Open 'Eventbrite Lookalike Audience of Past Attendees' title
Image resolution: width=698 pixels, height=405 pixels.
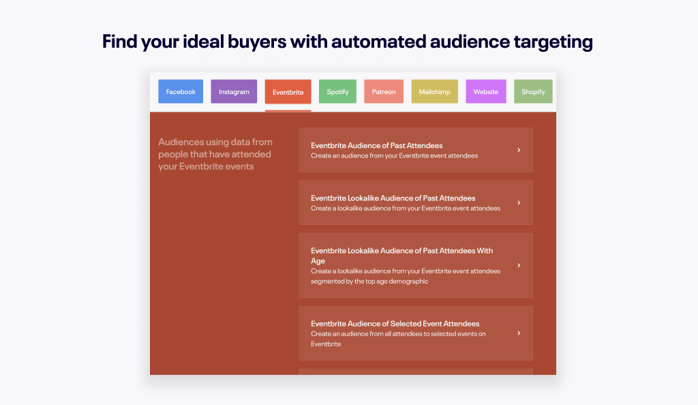(393, 198)
